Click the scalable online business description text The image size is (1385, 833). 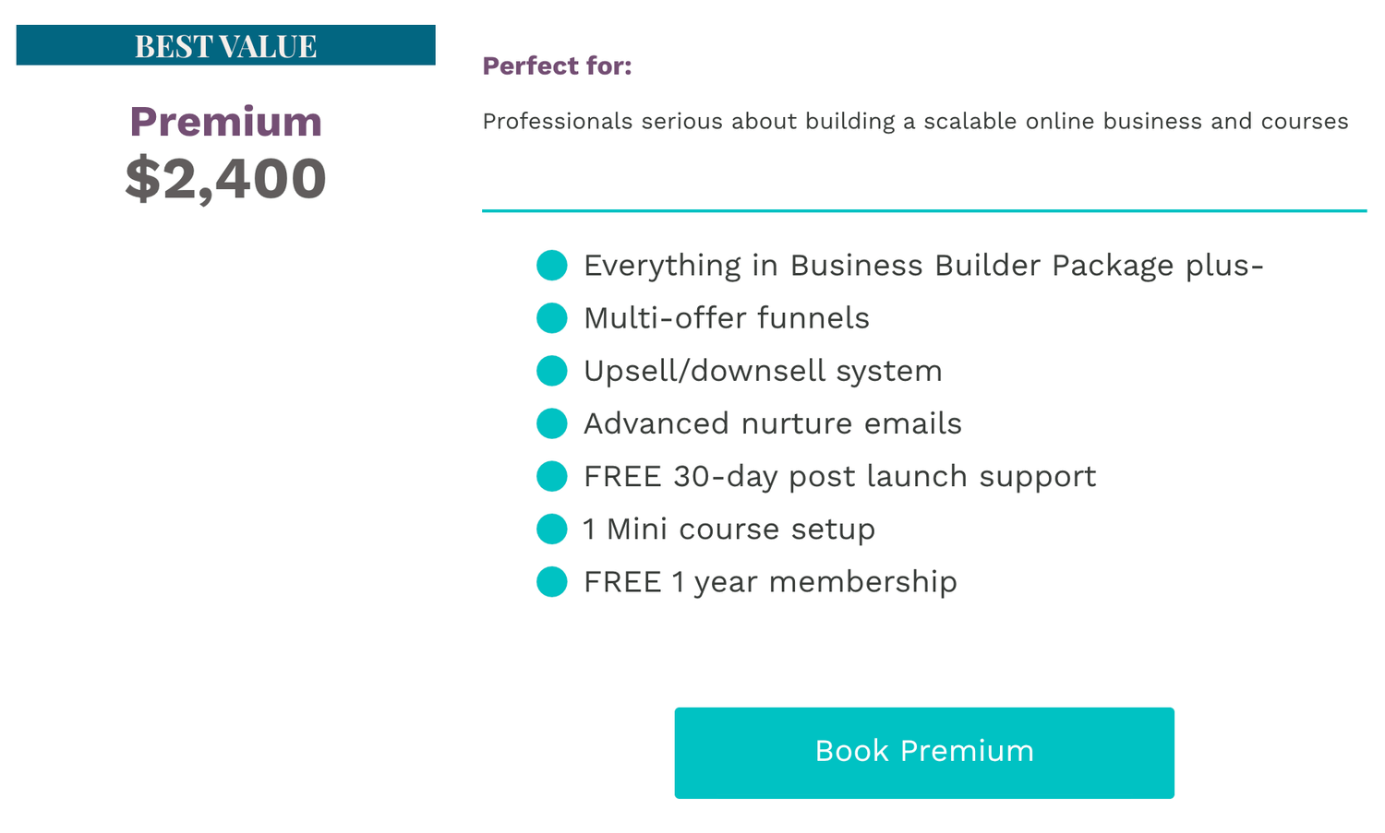pyautogui.click(x=914, y=122)
